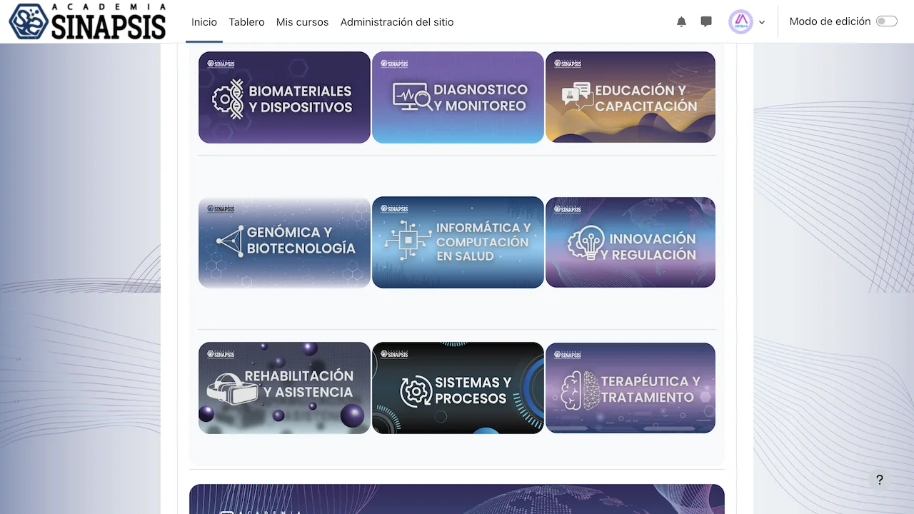
Task: Click the help question mark button
Action: click(879, 480)
